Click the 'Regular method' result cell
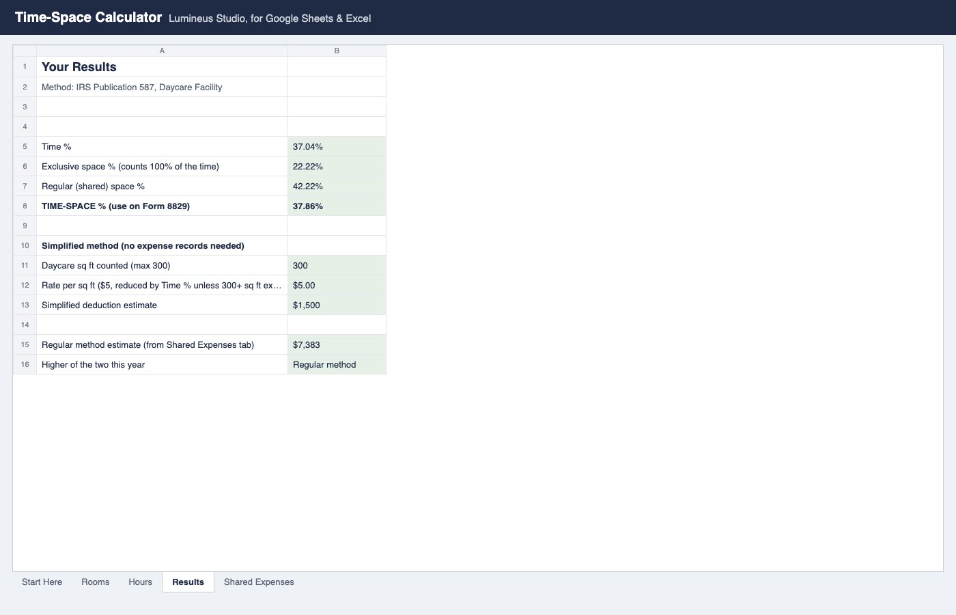This screenshot has width=956, height=615. pyautogui.click(x=337, y=364)
